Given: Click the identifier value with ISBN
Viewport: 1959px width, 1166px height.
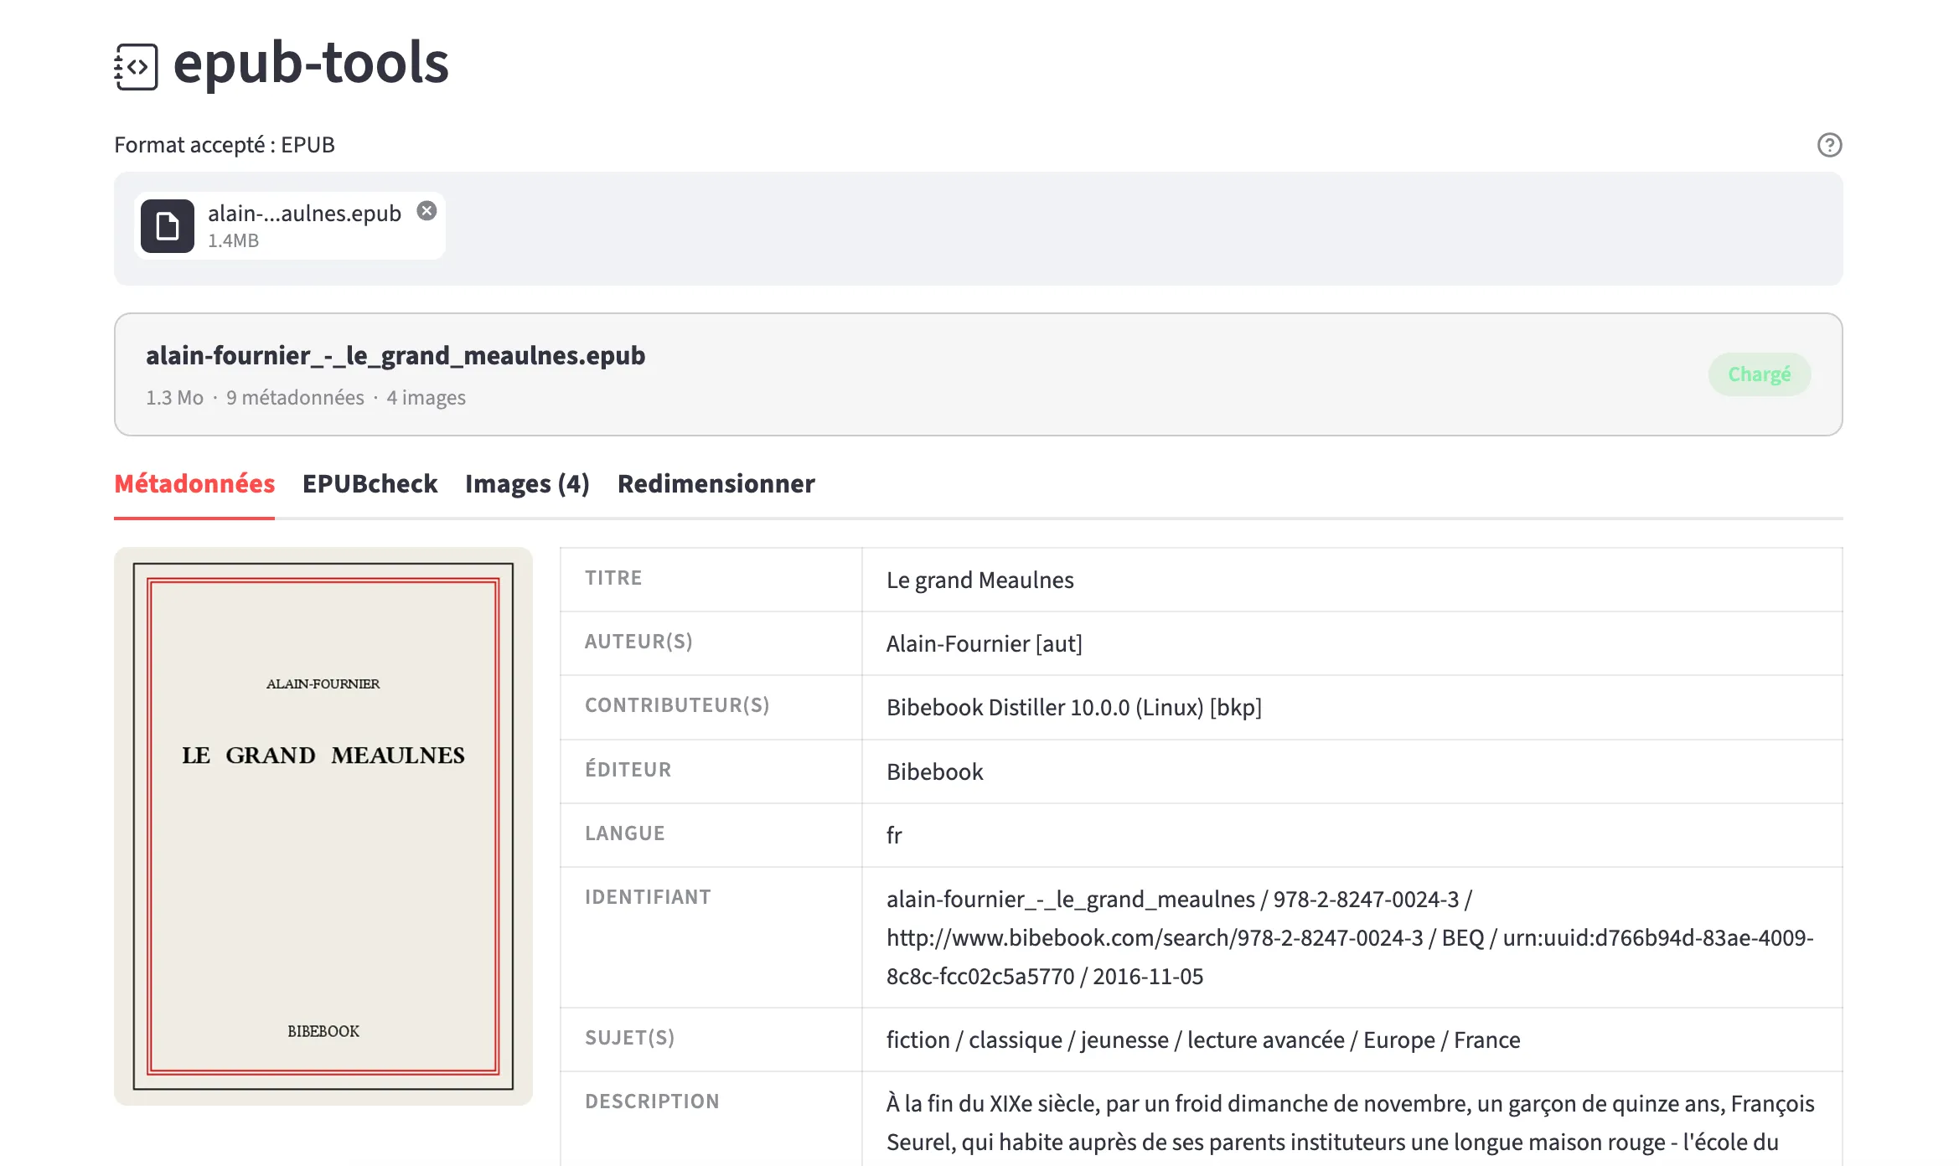Looking at the screenshot, I should [x=1350, y=937].
